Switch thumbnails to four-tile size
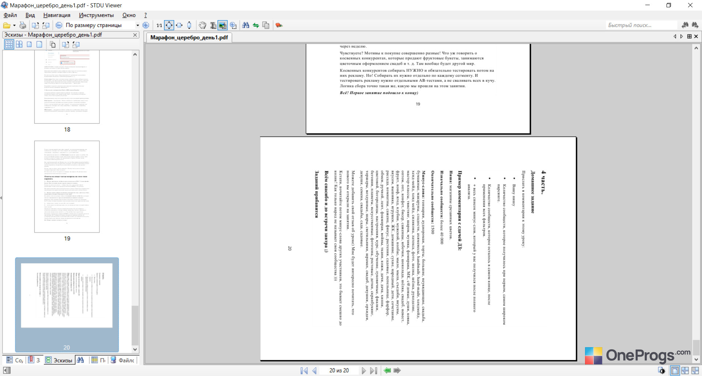Viewport: 702px width, 376px height. (19, 45)
